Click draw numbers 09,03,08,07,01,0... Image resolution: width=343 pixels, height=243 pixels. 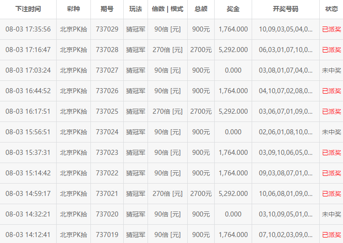pos(285,173)
